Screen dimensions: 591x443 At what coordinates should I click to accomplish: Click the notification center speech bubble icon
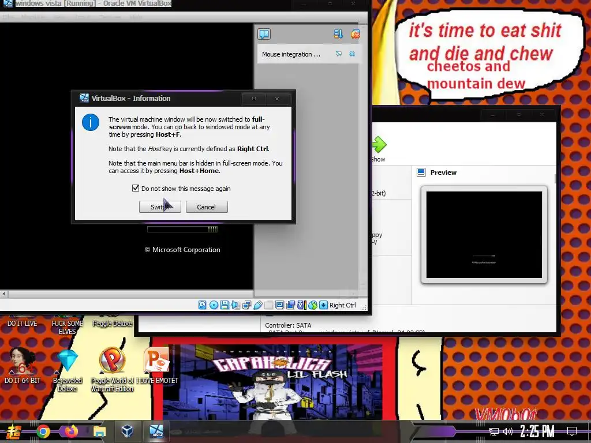(264, 34)
